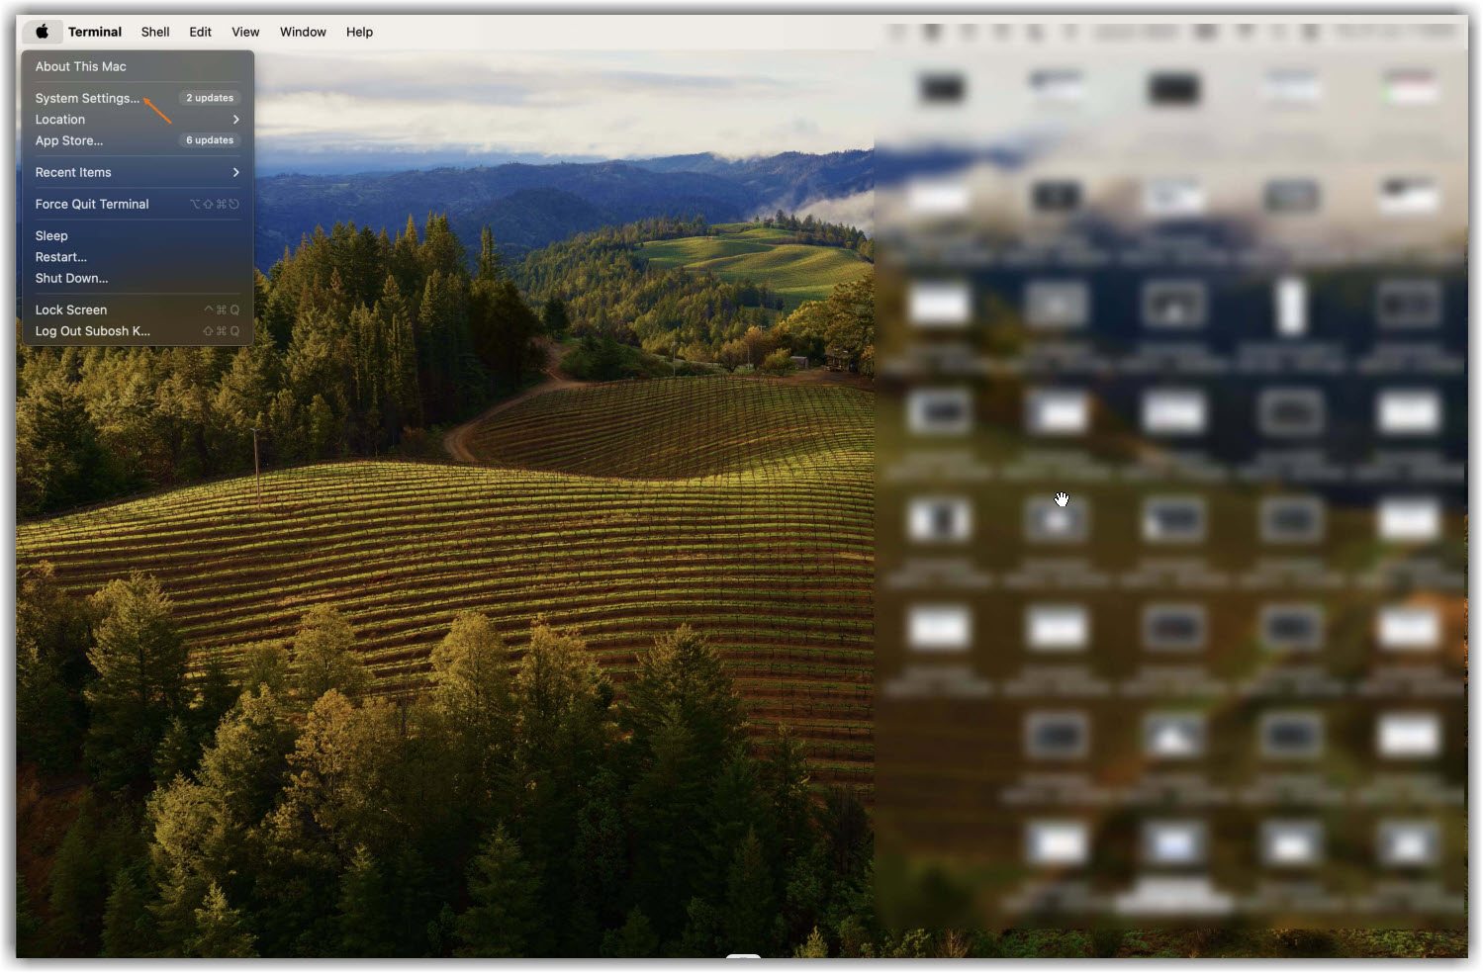Expand the Recent Items submenu

coord(138,172)
